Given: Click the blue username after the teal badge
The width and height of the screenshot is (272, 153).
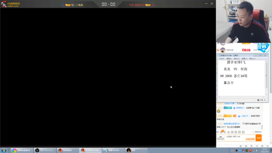Looking at the screenshot, I should (240, 108).
